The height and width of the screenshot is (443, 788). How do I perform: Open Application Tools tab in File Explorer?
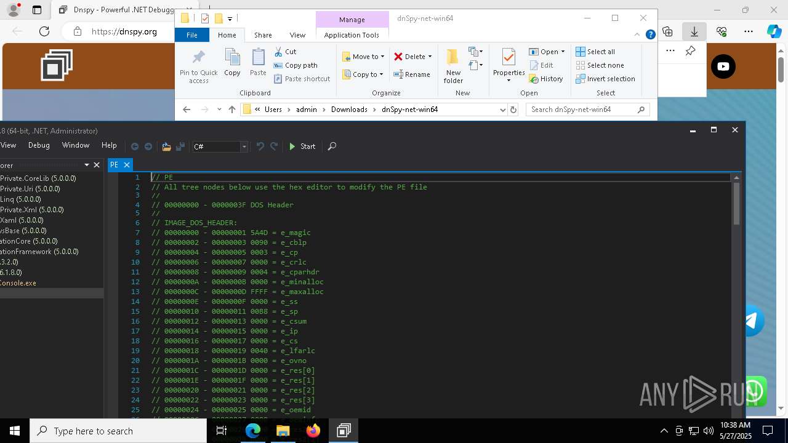(x=352, y=35)
